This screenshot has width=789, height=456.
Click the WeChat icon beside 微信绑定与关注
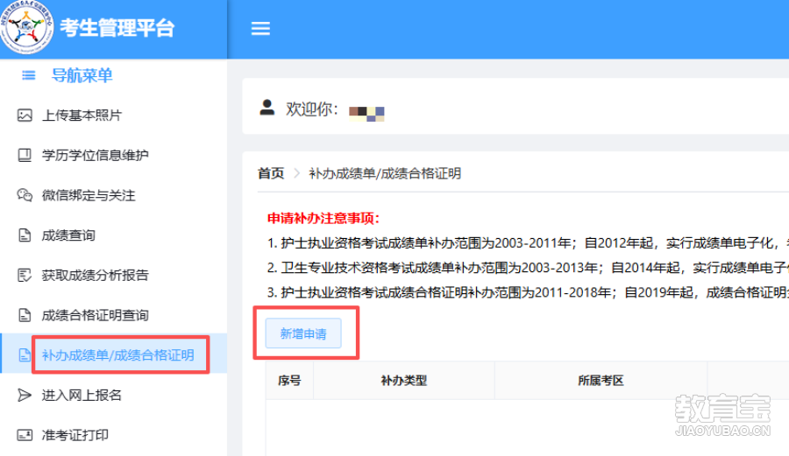click(x=25, y=195)
